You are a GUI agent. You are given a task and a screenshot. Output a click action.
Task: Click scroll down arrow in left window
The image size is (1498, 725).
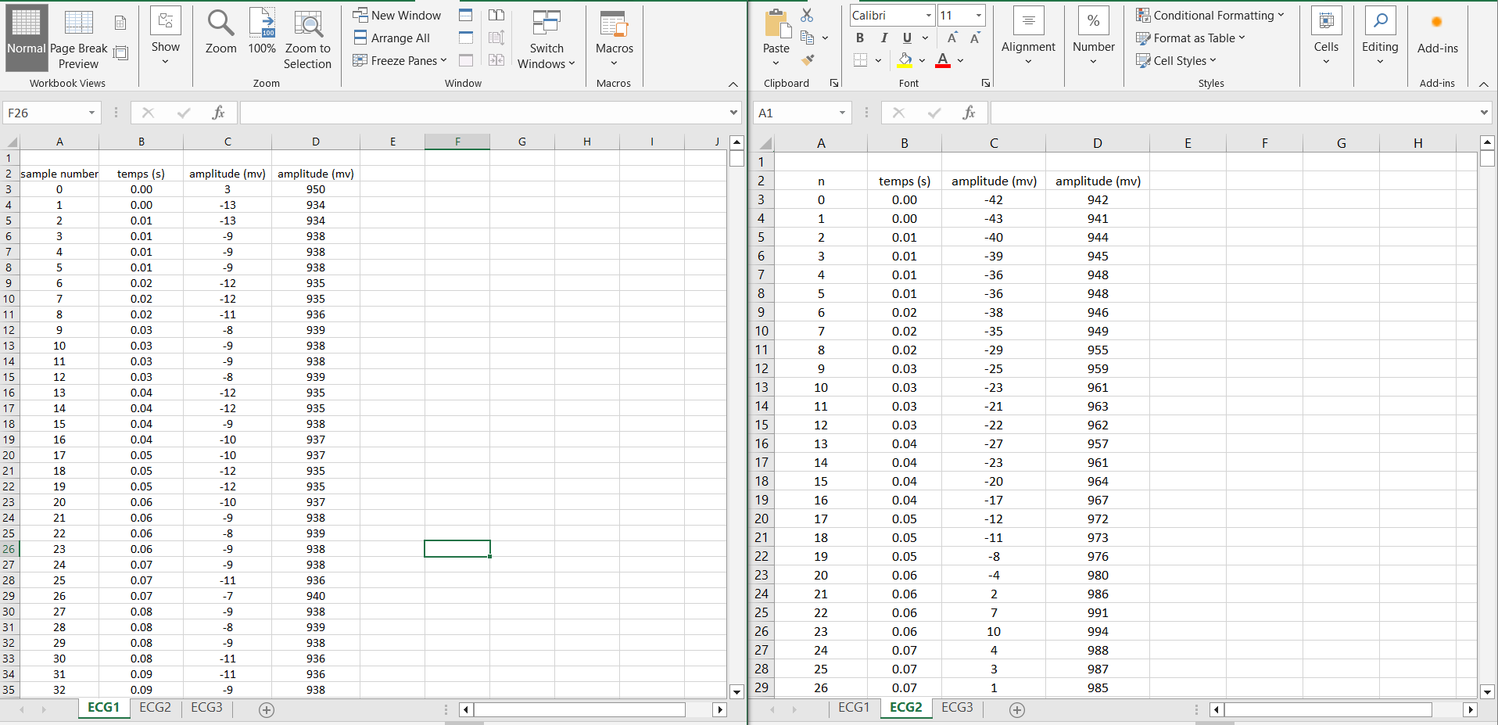pyautogui.click(x=736, y=691)
